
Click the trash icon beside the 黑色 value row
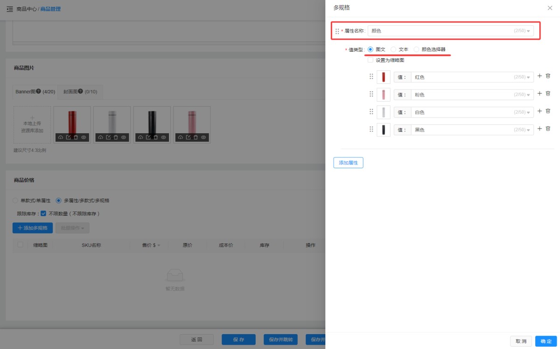tap(548, 129)
